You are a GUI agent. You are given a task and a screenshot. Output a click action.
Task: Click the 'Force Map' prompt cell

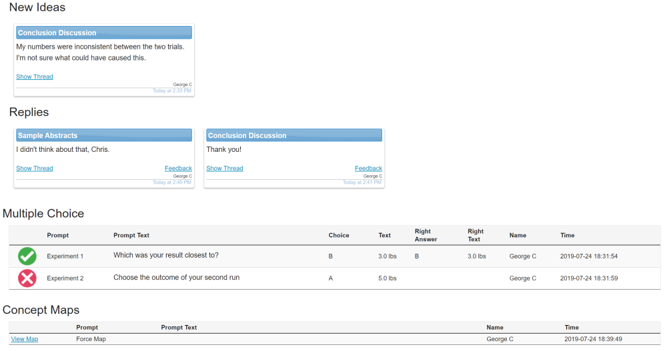[x=91, y=339]
